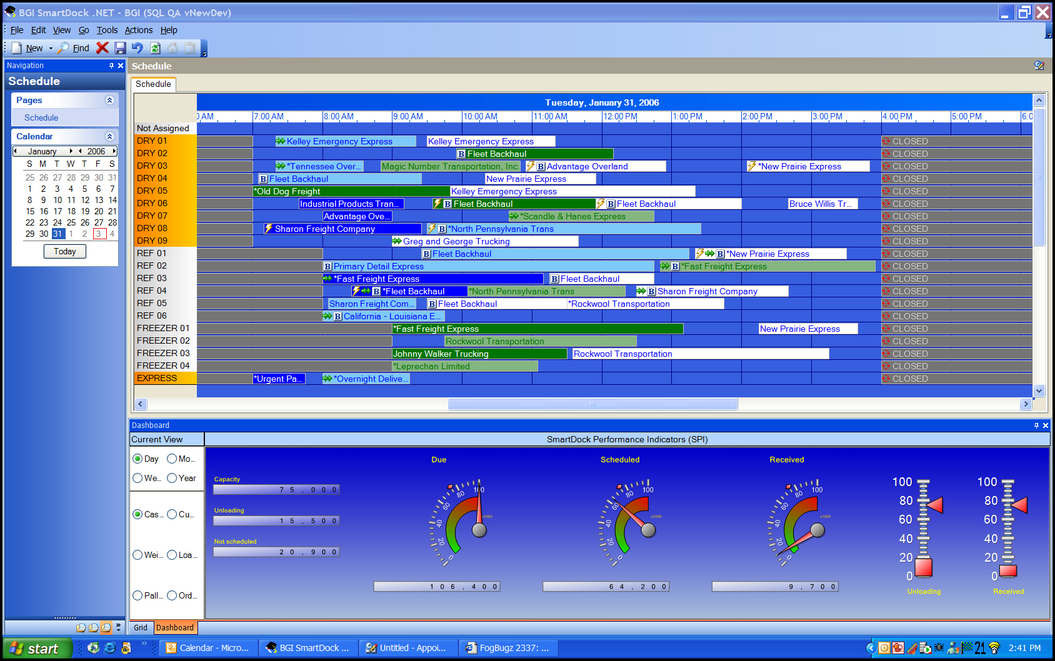
Task: Open the File menu
Action: [17, 30]
